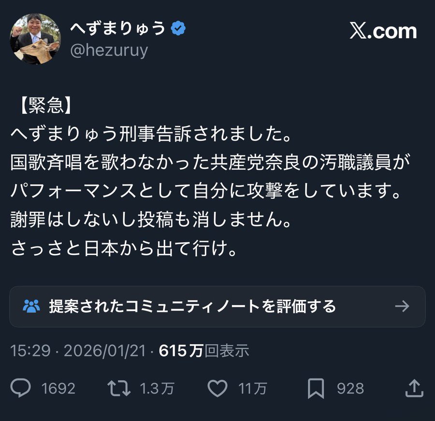Screen dimensions: 435x421
Task: Click the 11万 like count
Action: 252,388
